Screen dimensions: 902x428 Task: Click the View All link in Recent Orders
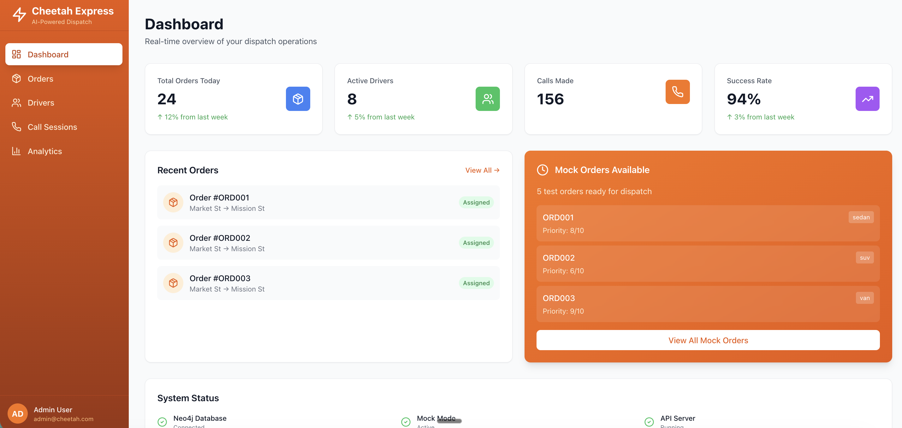482,170
